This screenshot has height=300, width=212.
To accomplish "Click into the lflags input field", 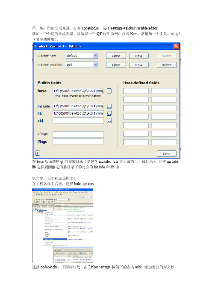I will (x=78, y=141).
